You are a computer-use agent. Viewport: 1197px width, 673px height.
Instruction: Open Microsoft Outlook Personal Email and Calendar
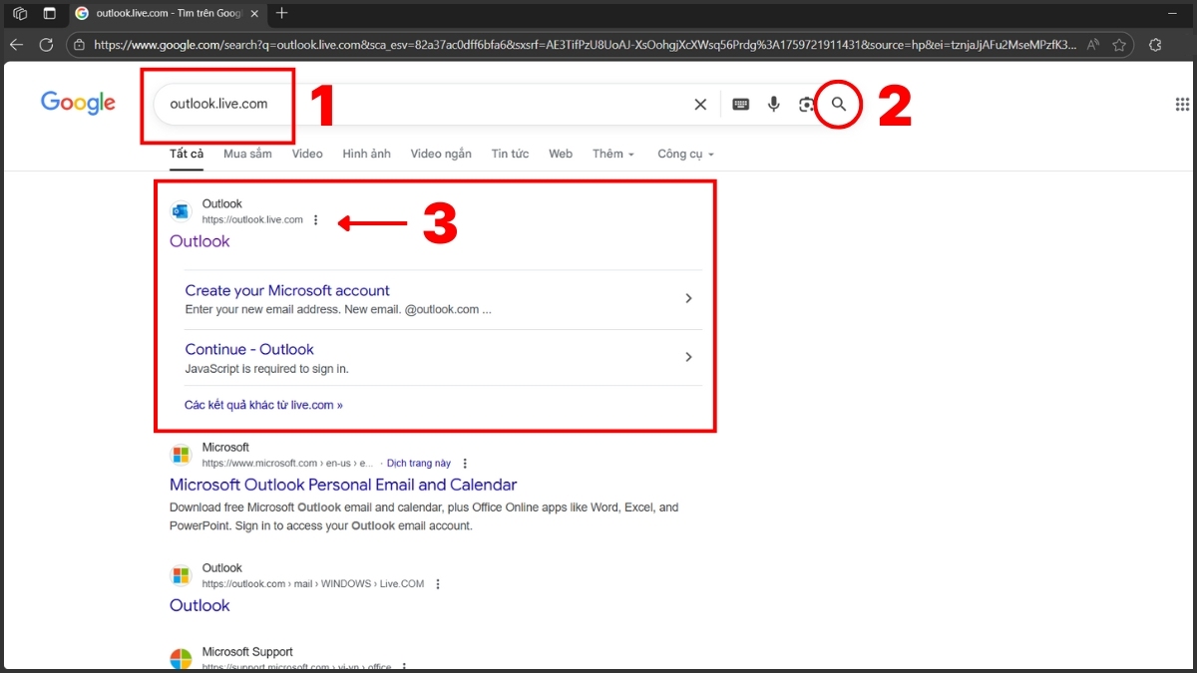coord(343,485)
